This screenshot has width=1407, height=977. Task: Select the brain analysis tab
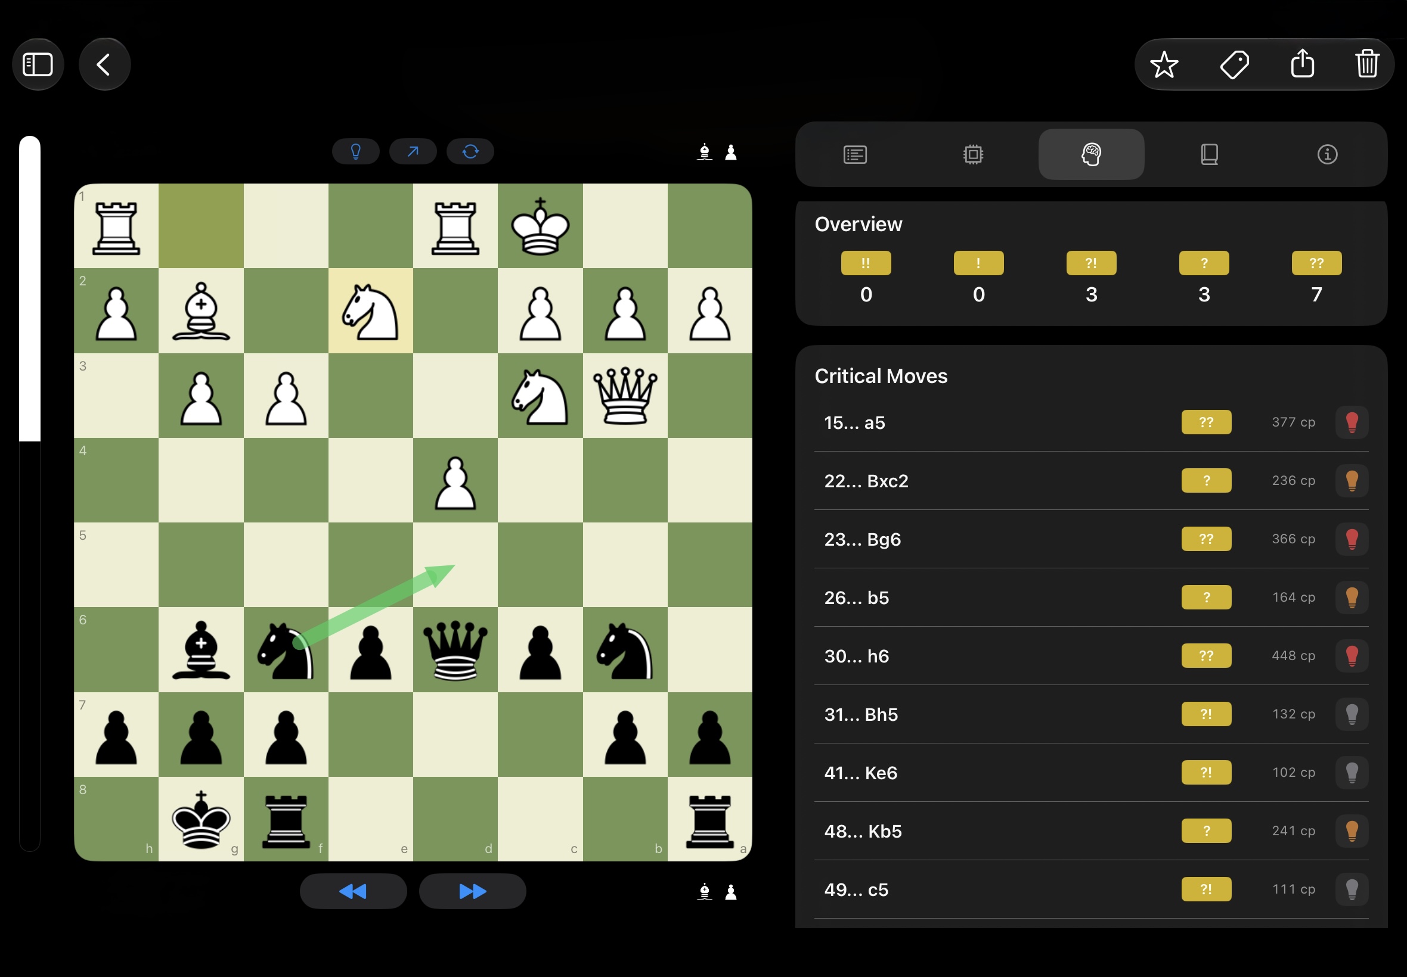pyautogui.click(x=1091, y=154)
